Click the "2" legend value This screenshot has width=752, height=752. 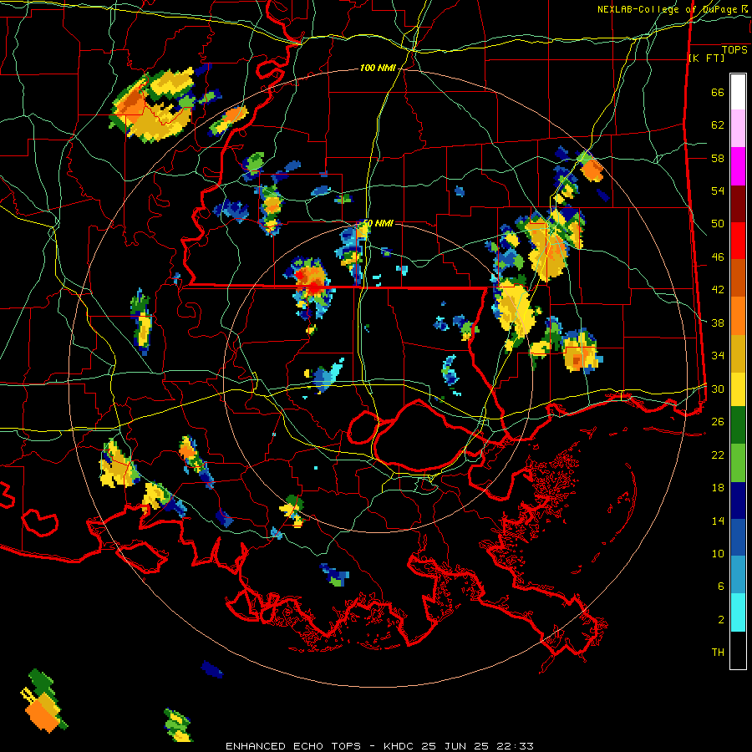(721, 620)
